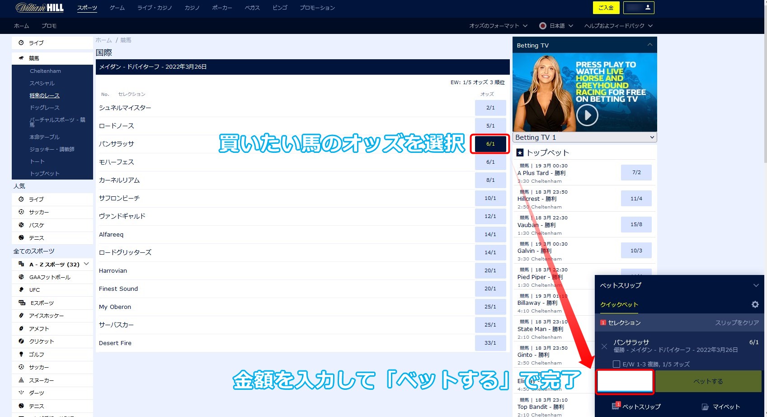
Task: Click the A - Z スポーツ icon
Action: pos(21,264)
